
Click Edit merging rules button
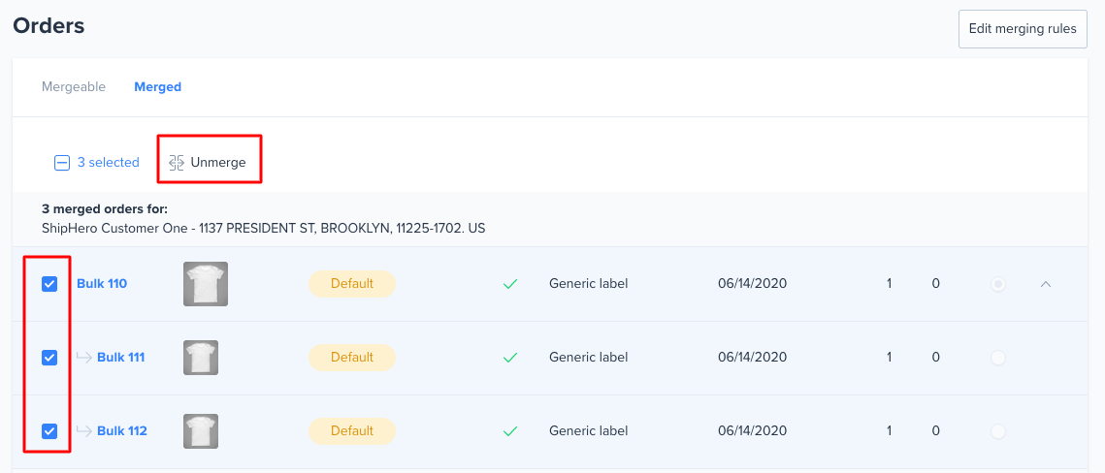click(1023, 29)
